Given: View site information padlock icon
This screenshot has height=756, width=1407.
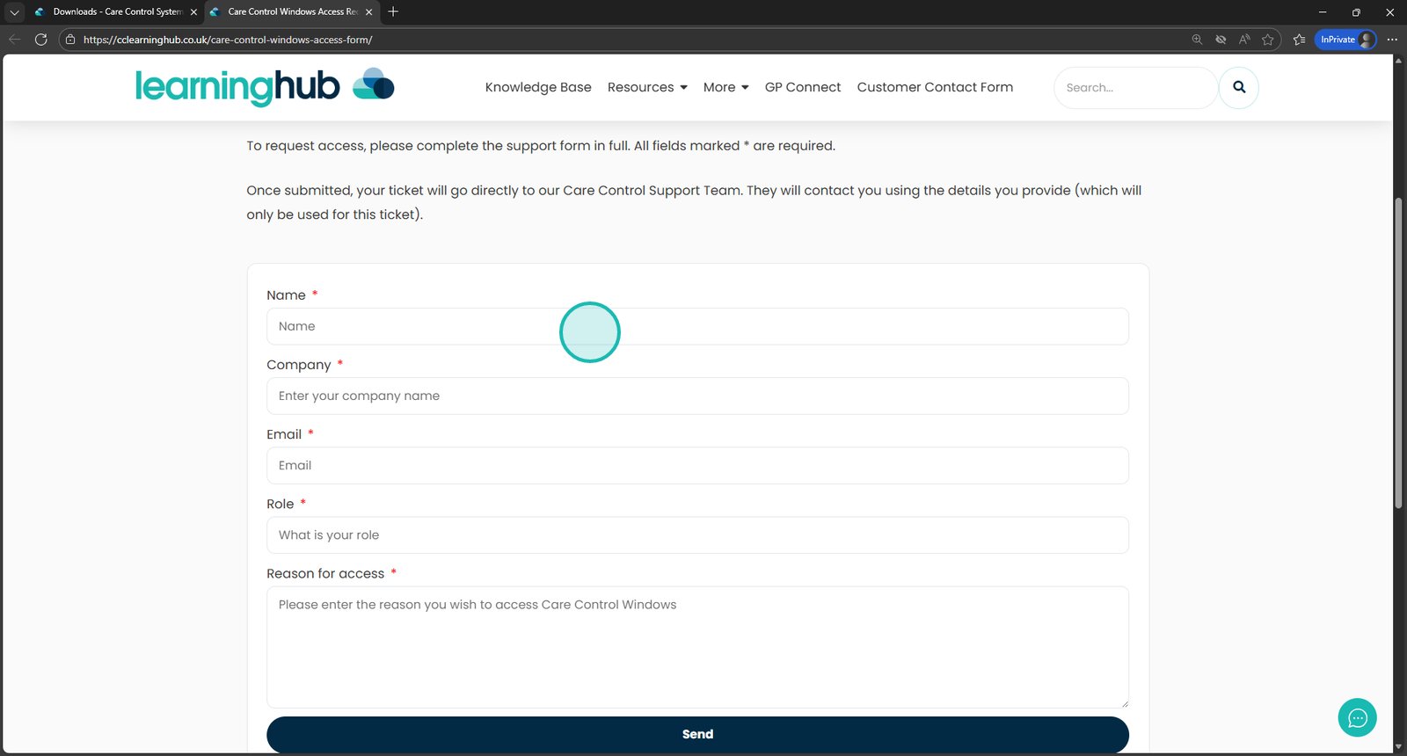Looking at the screenshot, I should click(x=70, y=40).
